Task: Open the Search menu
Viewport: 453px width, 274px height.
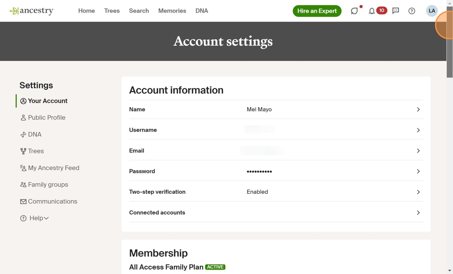Action: (139, 10)
